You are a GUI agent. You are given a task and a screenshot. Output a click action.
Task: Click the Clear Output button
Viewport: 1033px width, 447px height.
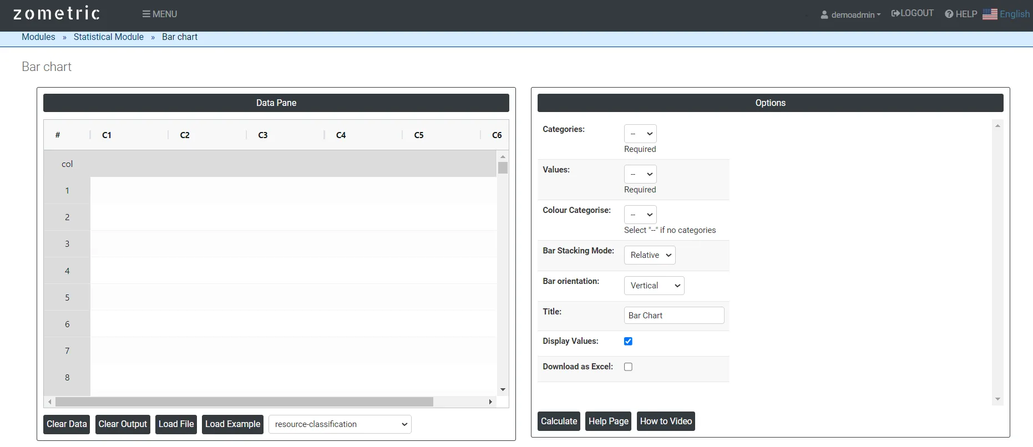[x=123, y=424]
